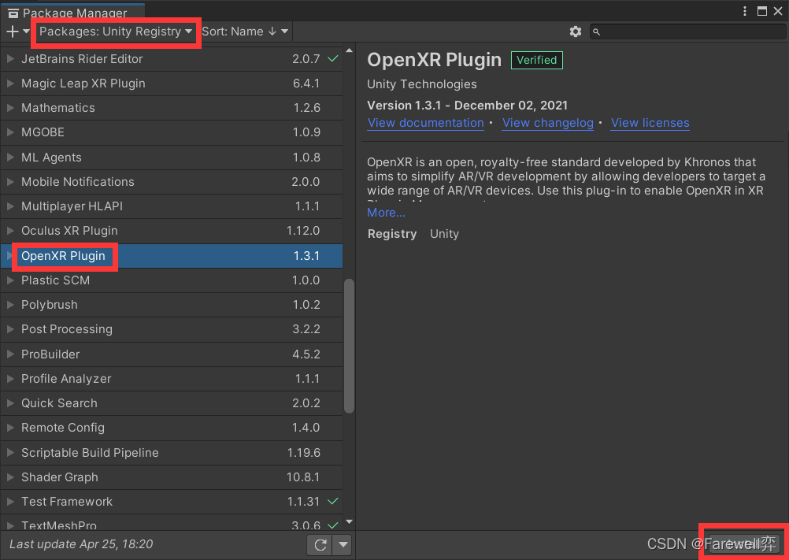Expand the ProBuilder package row
This screenshot has height=560, width=789.
(10, 354)
